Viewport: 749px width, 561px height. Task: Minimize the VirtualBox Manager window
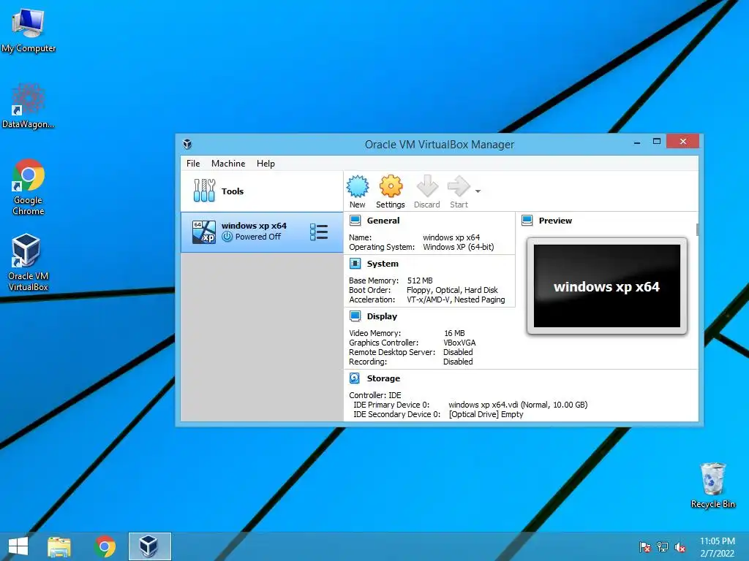637,142
